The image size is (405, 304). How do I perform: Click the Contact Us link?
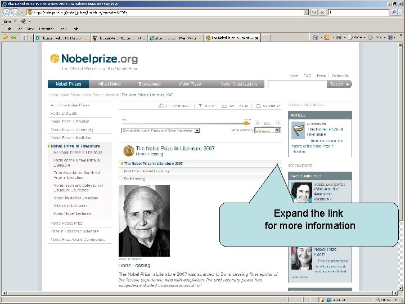click(x=340, y=76)
